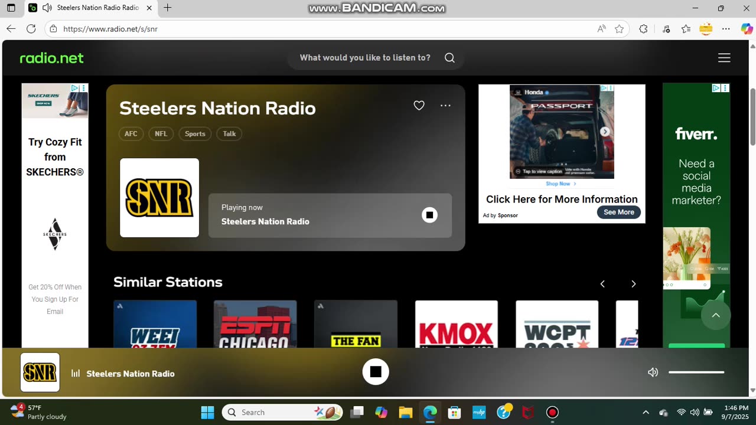756x425 pixels.
Task: Open ESPN Chicago station thumbnail
Action: [255, 324]
